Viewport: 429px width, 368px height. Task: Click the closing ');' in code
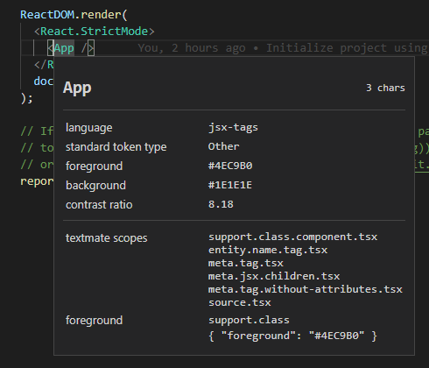click(26, 98)
